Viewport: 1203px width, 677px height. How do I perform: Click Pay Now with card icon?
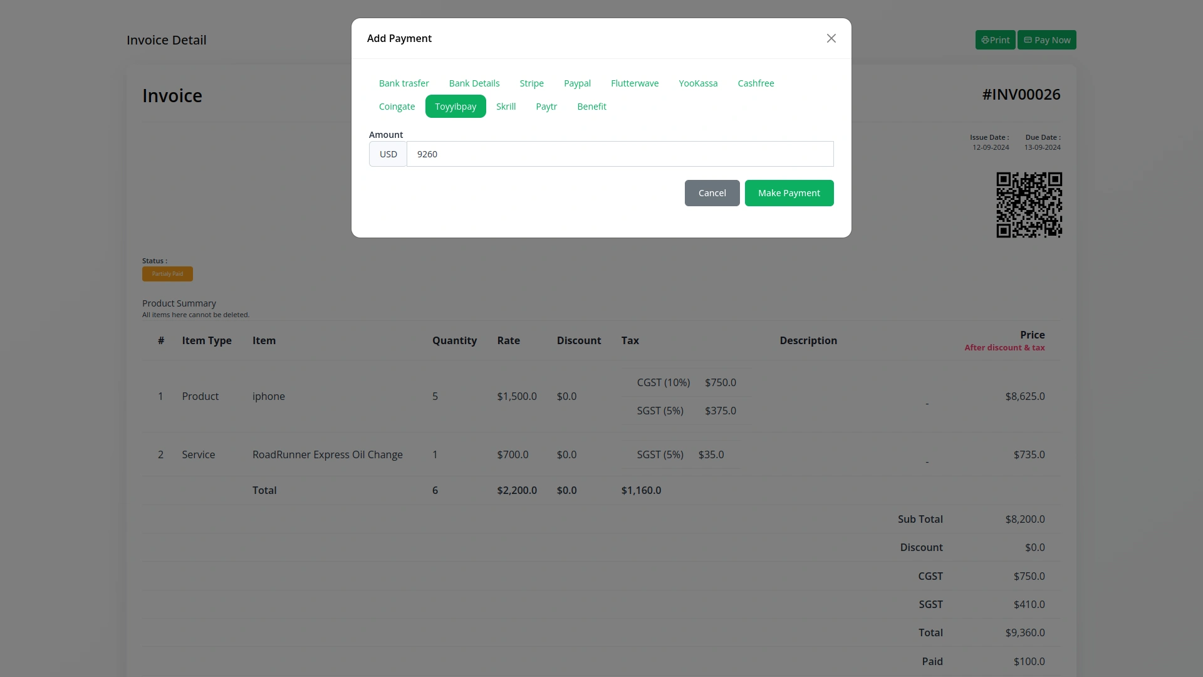coord(1046,40)
